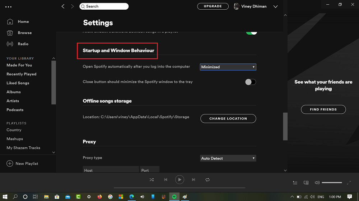Open connect to a device
Screen dimensions: 359x201
click(306, 183)
